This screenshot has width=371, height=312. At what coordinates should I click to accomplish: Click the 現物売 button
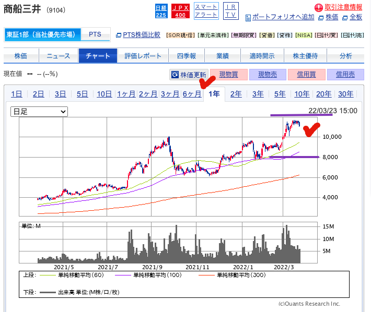(x=268, y=75)
